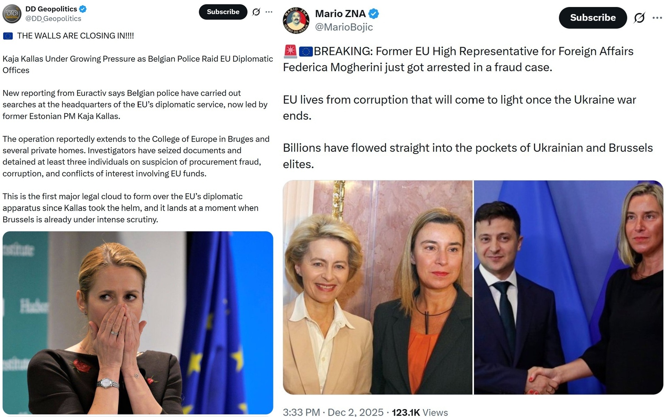Subscribe to Mario ZNA
666x417 pixels.
click(593, 18)
